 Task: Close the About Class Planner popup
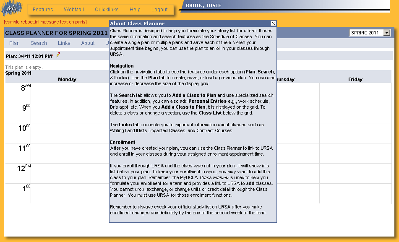pyautogui.click(x=273, y=23)
